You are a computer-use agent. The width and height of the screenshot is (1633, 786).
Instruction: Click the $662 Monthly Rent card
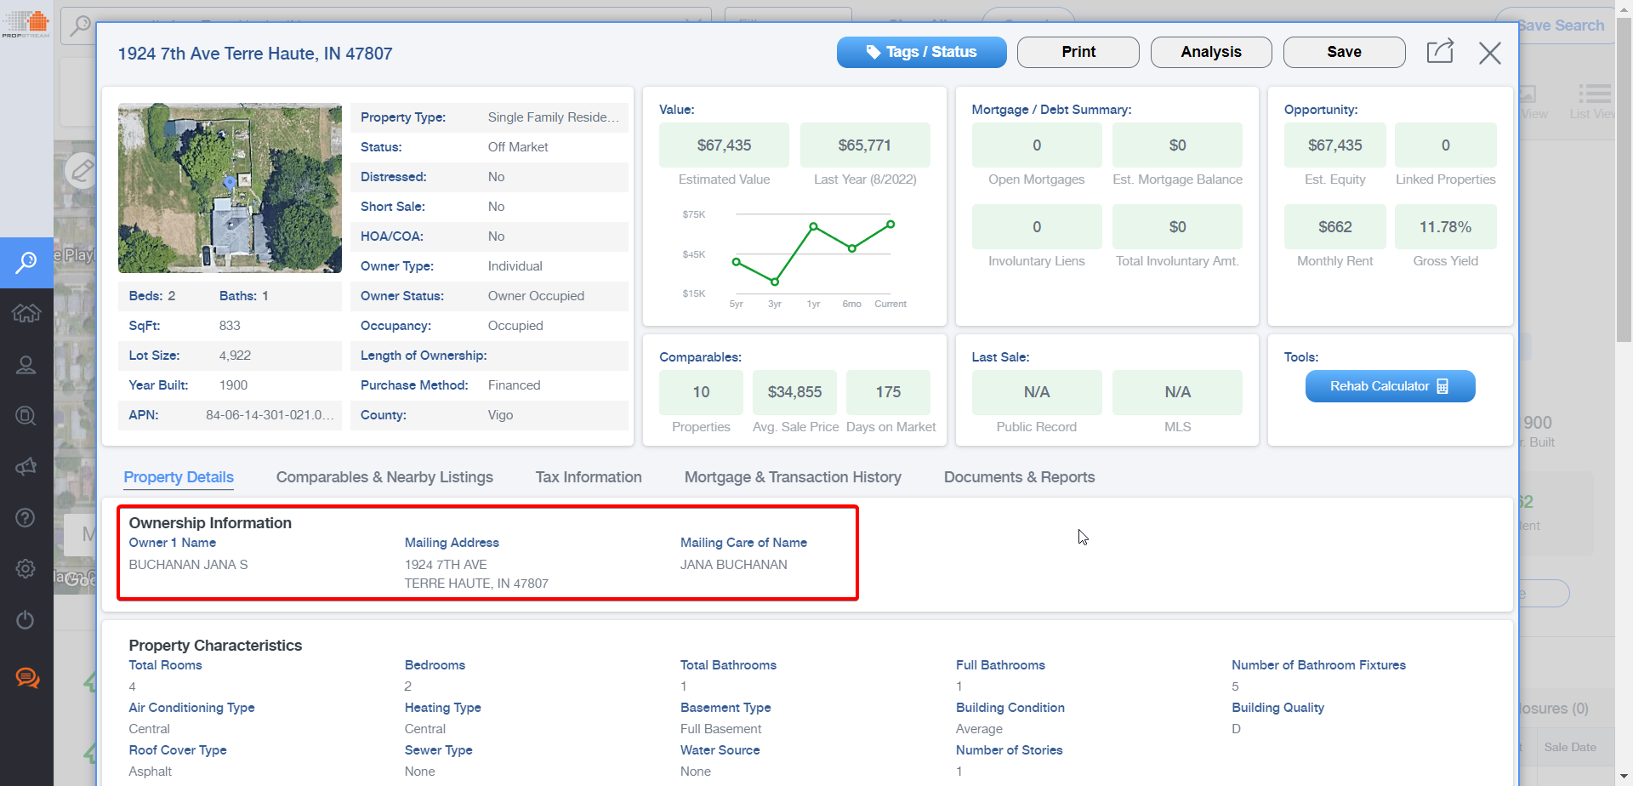point(1335,227)
